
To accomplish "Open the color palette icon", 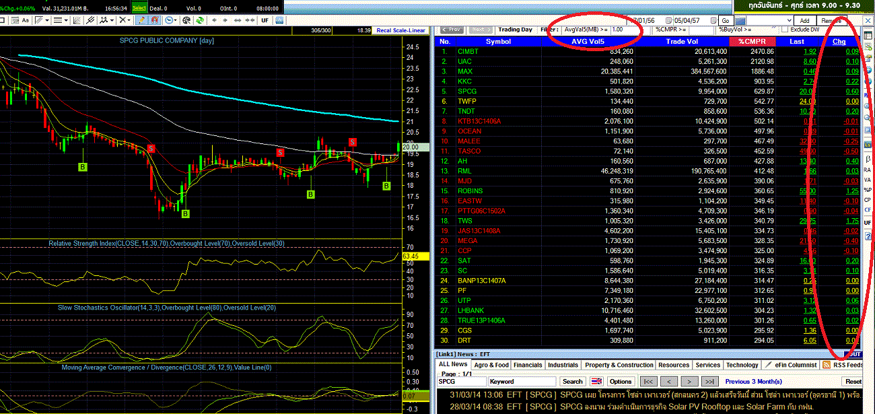I will click(185, 20).
